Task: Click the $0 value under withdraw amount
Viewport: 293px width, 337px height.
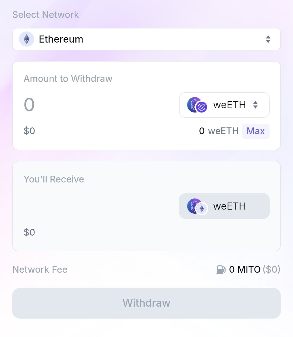Action: (29, 131)
